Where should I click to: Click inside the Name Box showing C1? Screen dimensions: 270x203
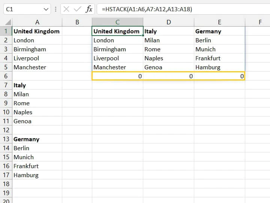pyautogui.click(x=22, y=9)
